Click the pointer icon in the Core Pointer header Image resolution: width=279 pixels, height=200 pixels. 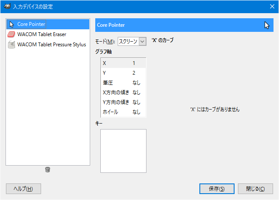click(x=267, y=25)
